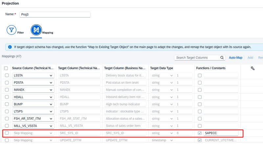Check the row selector for FSH_AR_STAT_ITM
The width and height of the screenshot is (263, 146).
pyautogui.click(x=7, y=119)
